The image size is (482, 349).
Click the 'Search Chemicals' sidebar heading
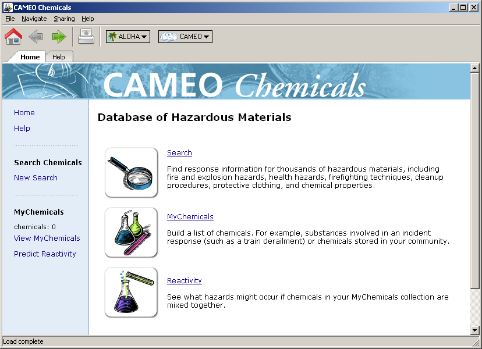48,162
